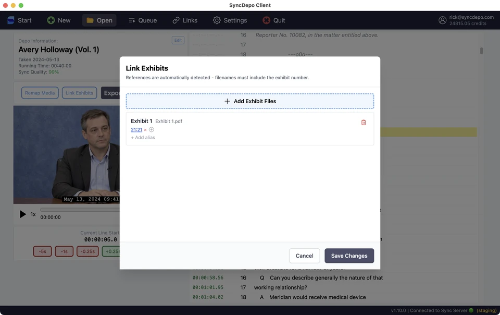Click the deposition video thumbnail

click(x=66, y=155)
